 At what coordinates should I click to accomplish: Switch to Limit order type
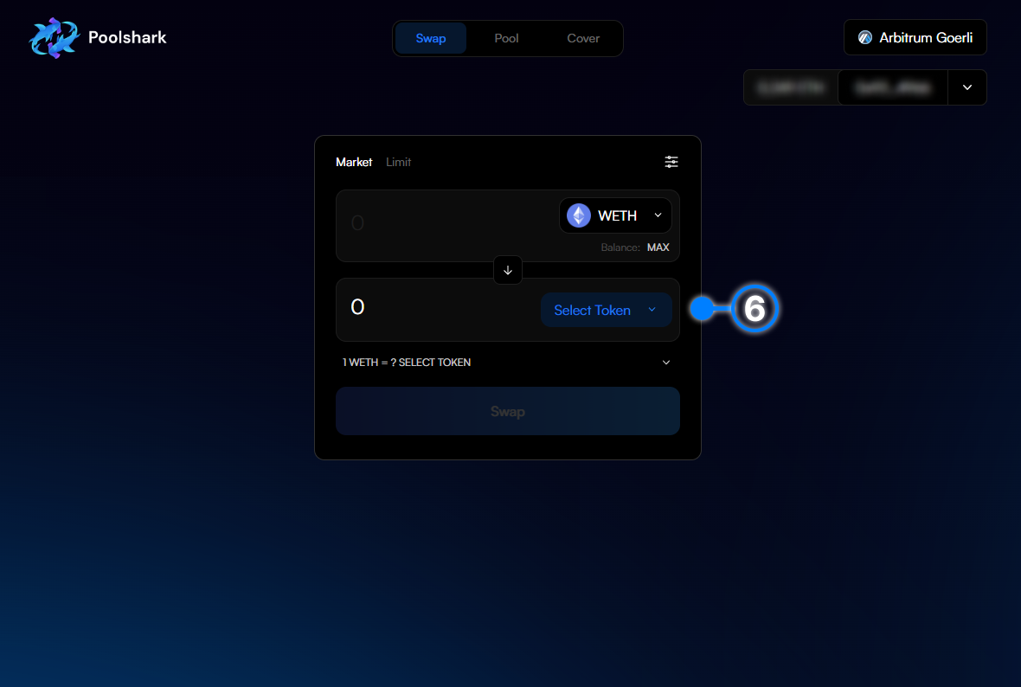click(x=398, y=162)
